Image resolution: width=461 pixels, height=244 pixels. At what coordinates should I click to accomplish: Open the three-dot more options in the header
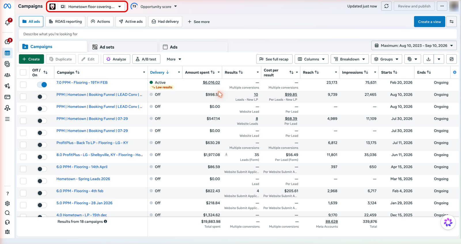pyautogui.click(x=442, y=6)
